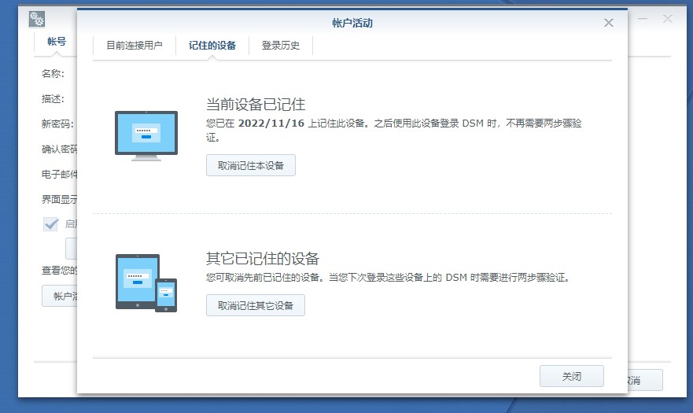Image resolution: width=693 pixels, height=413 pixels.
Task: Open the 登录历史 tab
Action: click(x=281, y=46)
